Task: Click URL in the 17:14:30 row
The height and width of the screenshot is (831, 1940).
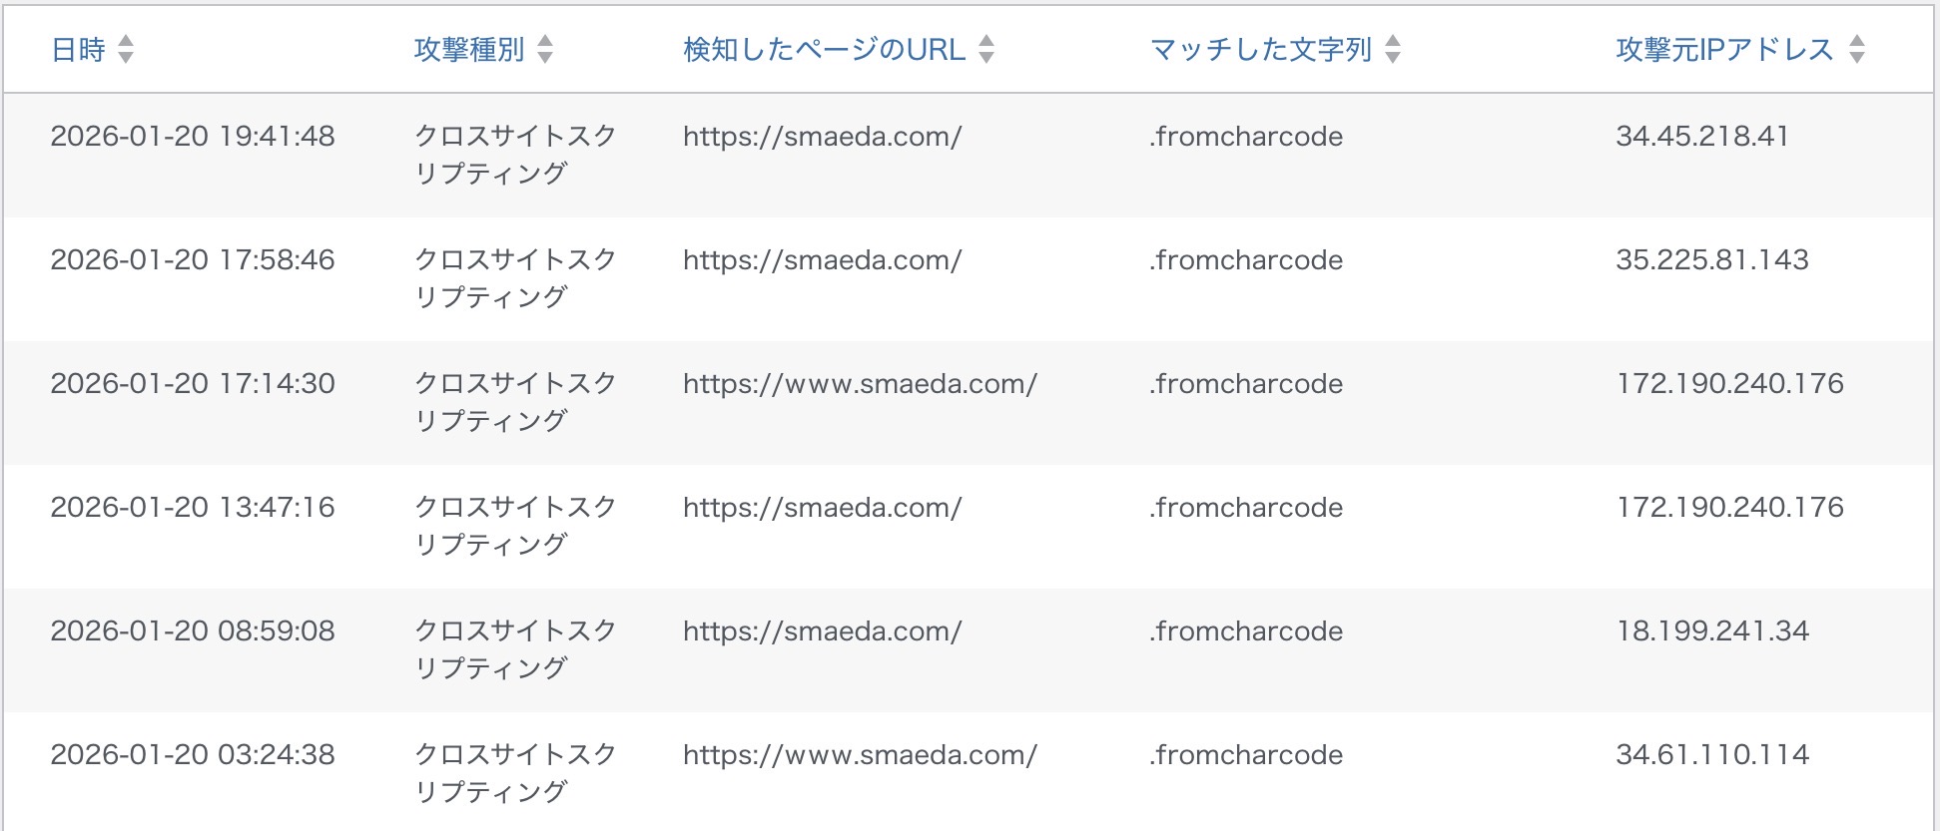Action: [x=860, y=383]
